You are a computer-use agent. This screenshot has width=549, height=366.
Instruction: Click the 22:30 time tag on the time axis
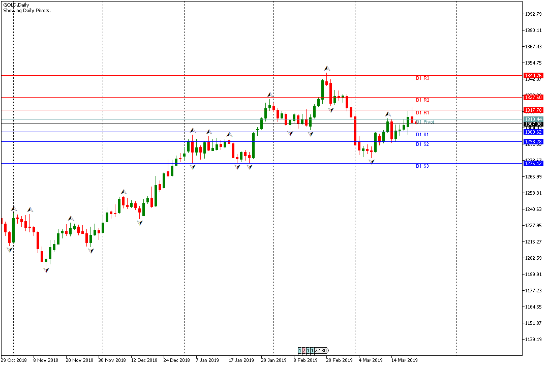(321, 350)
